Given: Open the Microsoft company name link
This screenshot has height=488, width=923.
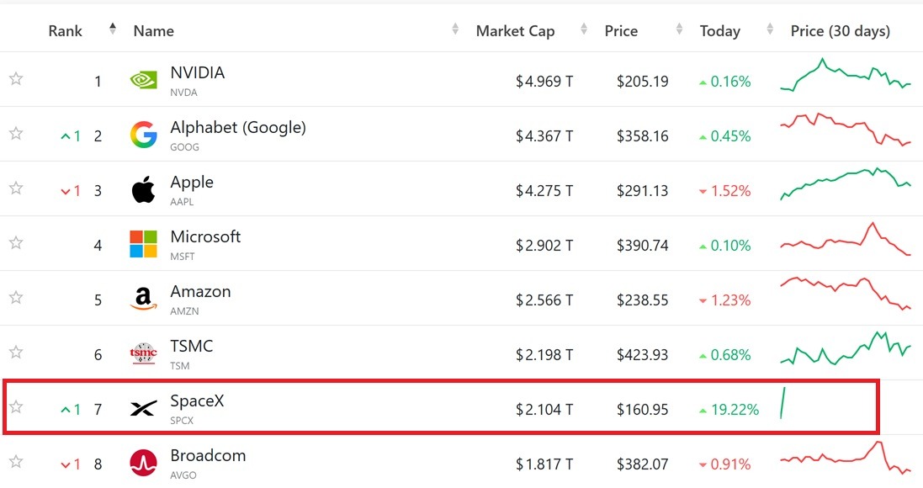Looking at the screenshot, I should [205, 236].
